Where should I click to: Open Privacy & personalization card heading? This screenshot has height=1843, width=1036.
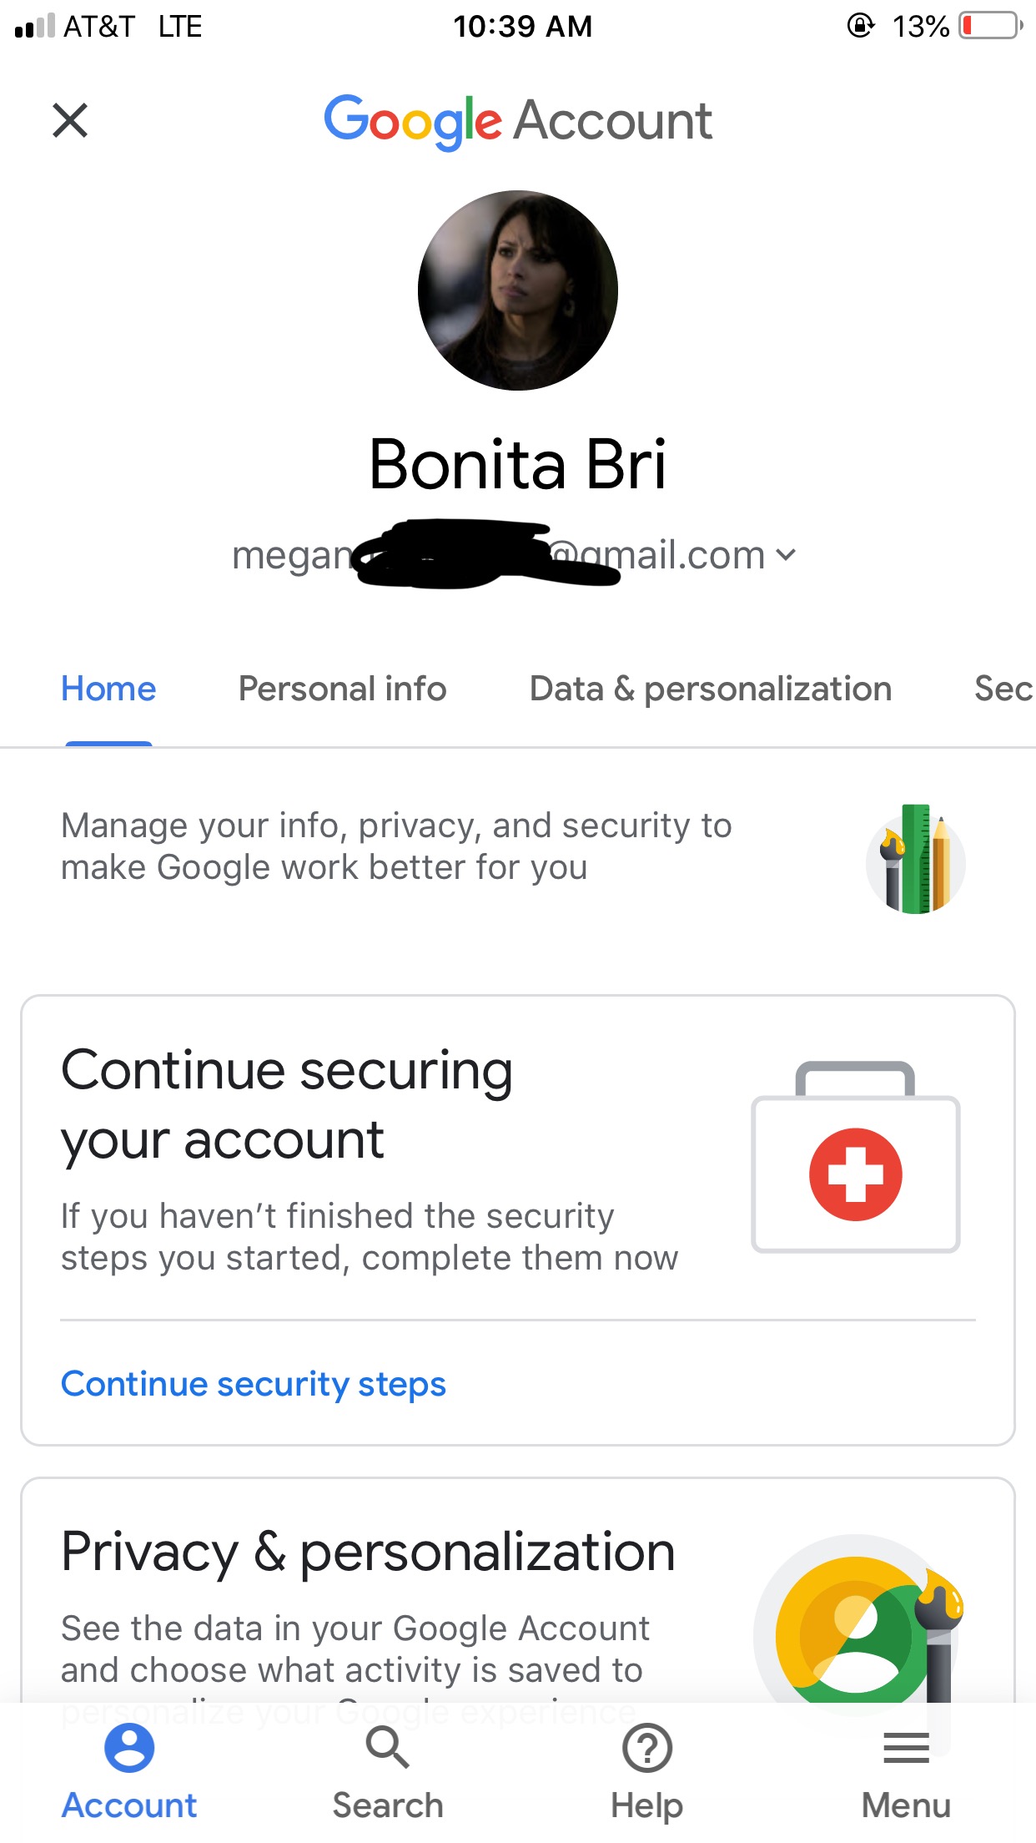tap(368, 1553)
